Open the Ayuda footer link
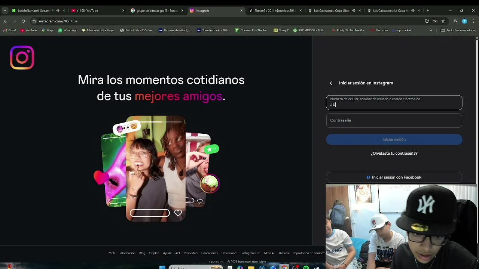Image resolution: width=479 pixels, height=269 pixels. coord(167,253)
